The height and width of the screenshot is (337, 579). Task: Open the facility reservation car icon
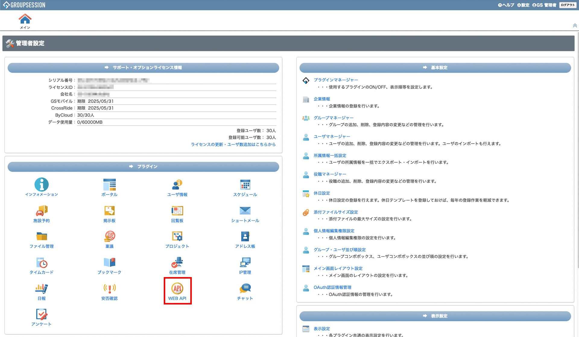pyautogui.click(x=41, y=211)
